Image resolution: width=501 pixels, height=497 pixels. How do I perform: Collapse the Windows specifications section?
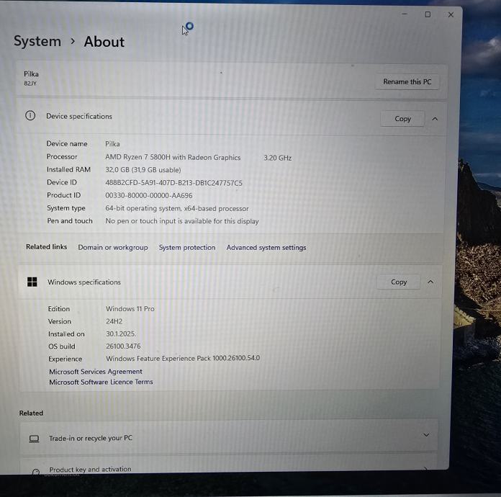tap(430, 282)
